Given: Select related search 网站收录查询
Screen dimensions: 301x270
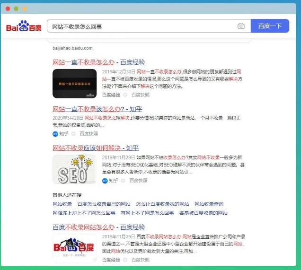Looking at the screenshot, I should tap(209, 204).
